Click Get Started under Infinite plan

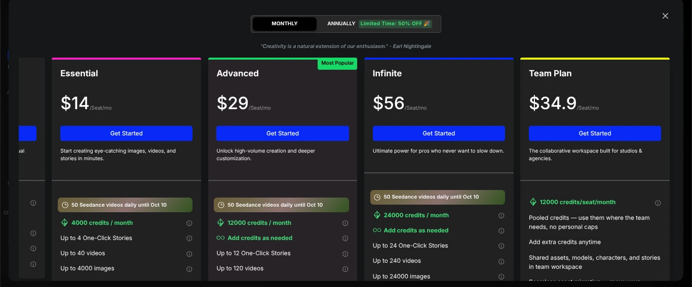(x=439, y=133)
